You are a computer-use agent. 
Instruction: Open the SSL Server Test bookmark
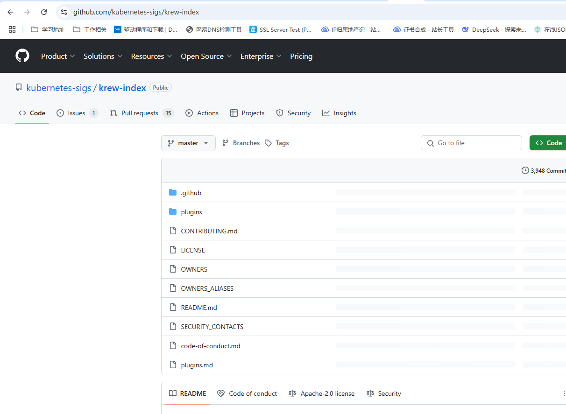pos(280,29)
